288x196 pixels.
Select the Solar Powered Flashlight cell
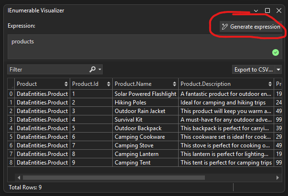pos(145,94)
